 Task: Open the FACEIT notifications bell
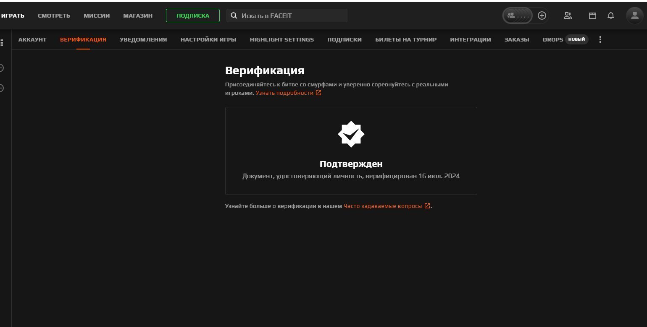(x=611, y=16)
